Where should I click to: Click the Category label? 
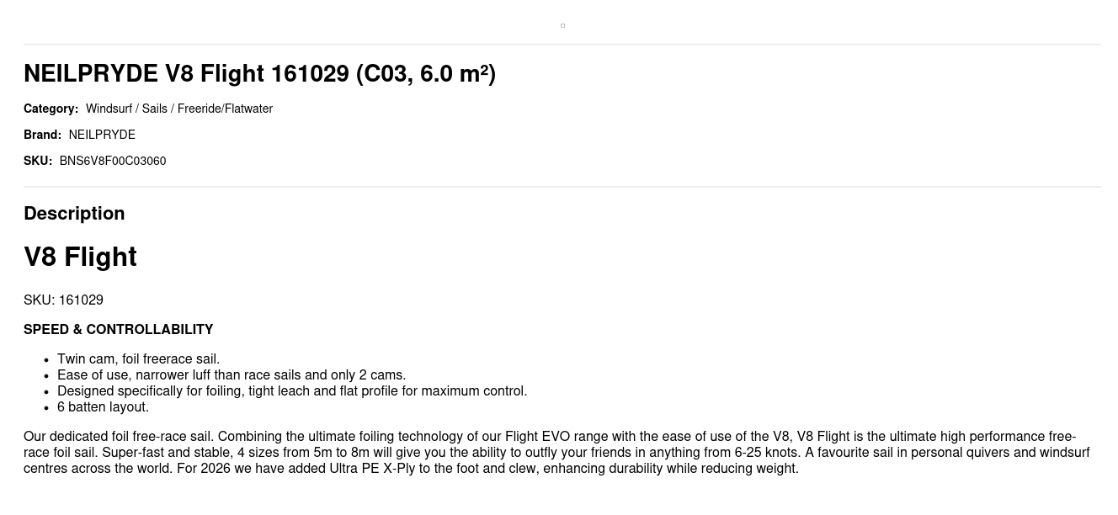point(51,109)
